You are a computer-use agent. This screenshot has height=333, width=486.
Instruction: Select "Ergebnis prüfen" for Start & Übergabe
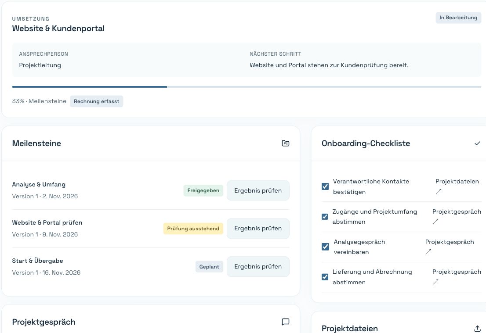click(258, 266)
